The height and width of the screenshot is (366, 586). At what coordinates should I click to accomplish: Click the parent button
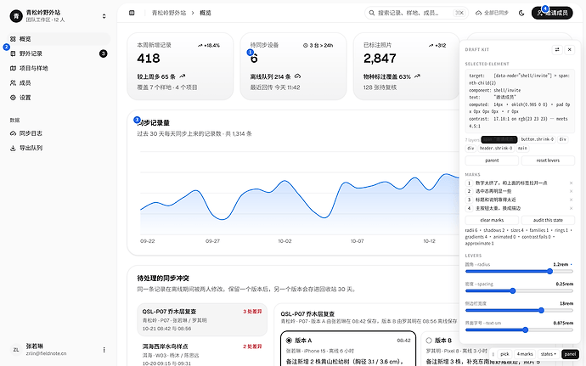click(x=492, y=160)
